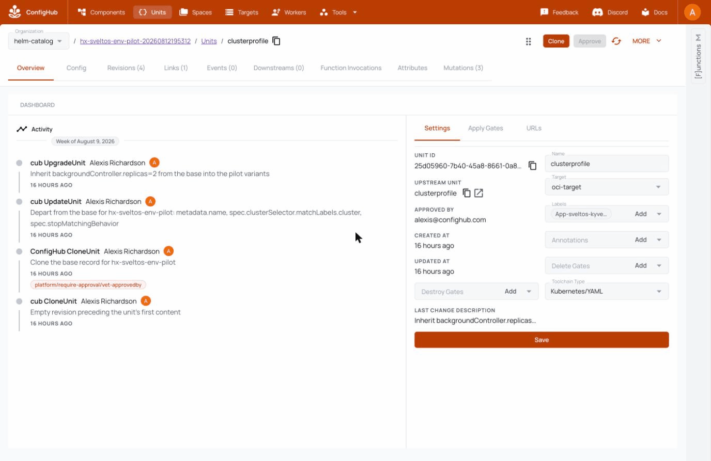This screenshot has height=461, width=711.
Task: Open the Revisions (4) tab
Action: 126,68
